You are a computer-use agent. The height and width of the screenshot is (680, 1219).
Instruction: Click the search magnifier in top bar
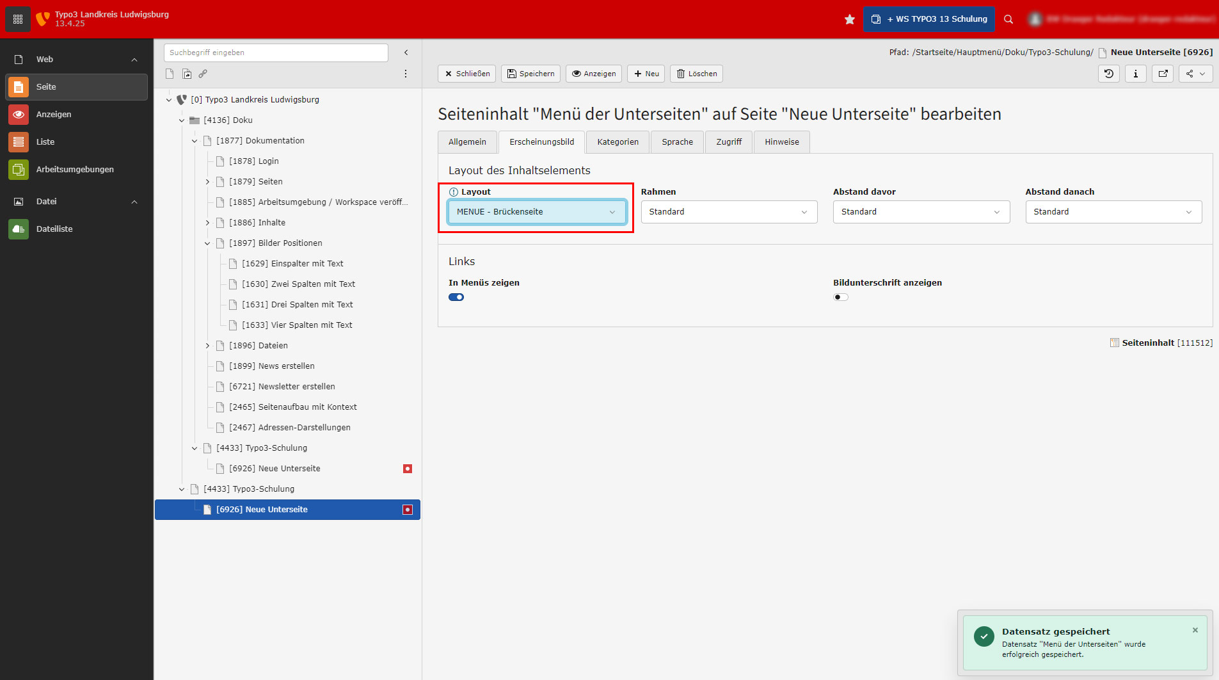1008,19
